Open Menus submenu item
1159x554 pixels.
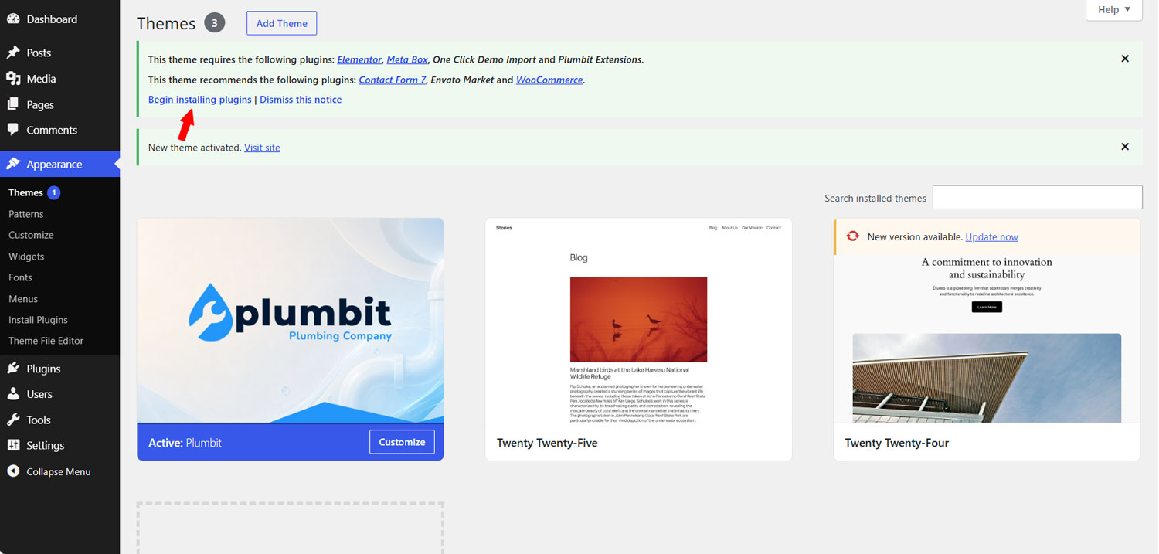point(23,299)
